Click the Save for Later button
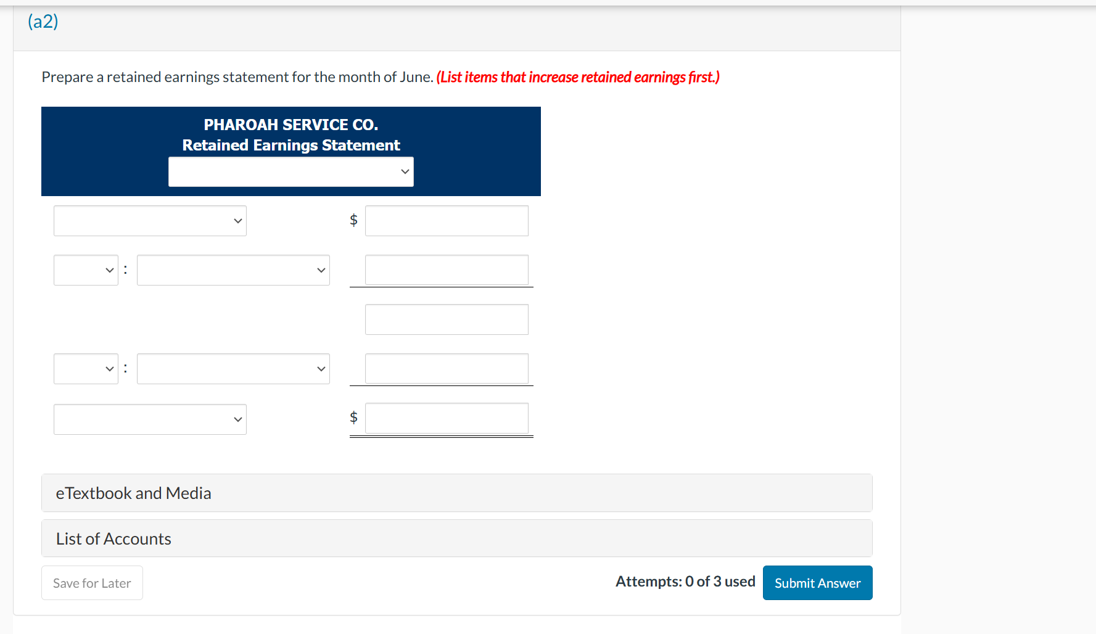Viewport: 1096px width, 634px height. (91, 582)
